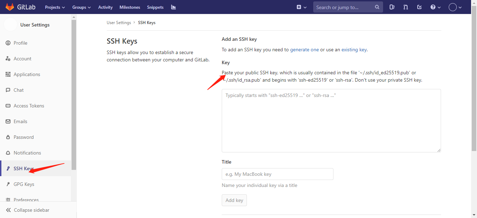Screen dimensions: 477x218
Task: Click the SSH Keys key icon
Action: (x=8, y=168)
